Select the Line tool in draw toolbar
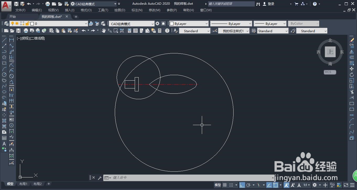 tap(4, 40)
